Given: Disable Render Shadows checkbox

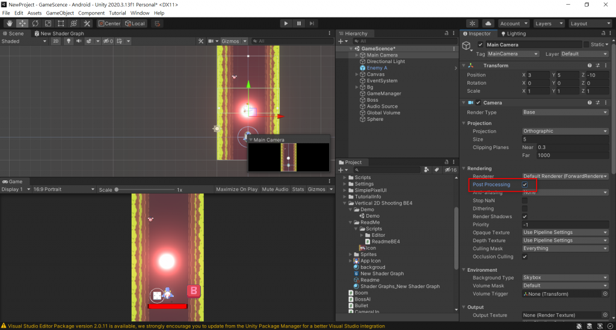Looking at the screenshot, I should (525, 216).
